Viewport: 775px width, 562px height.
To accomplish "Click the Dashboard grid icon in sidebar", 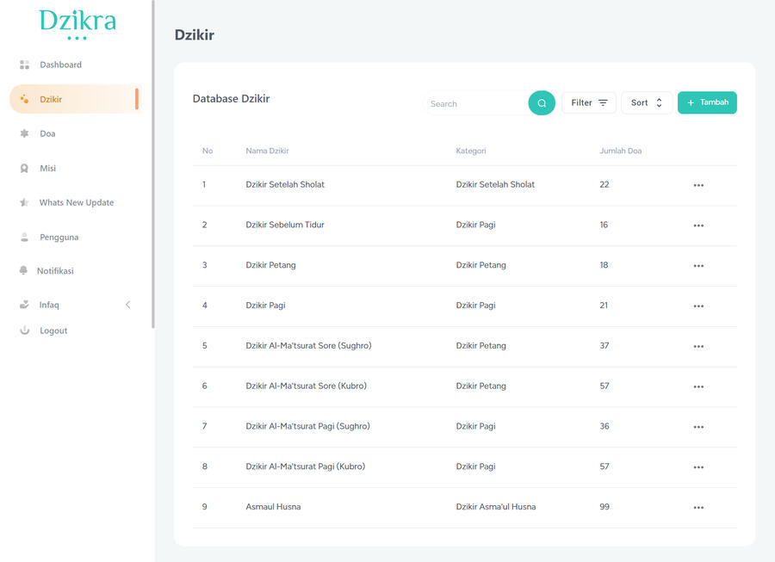I will 25,65.
